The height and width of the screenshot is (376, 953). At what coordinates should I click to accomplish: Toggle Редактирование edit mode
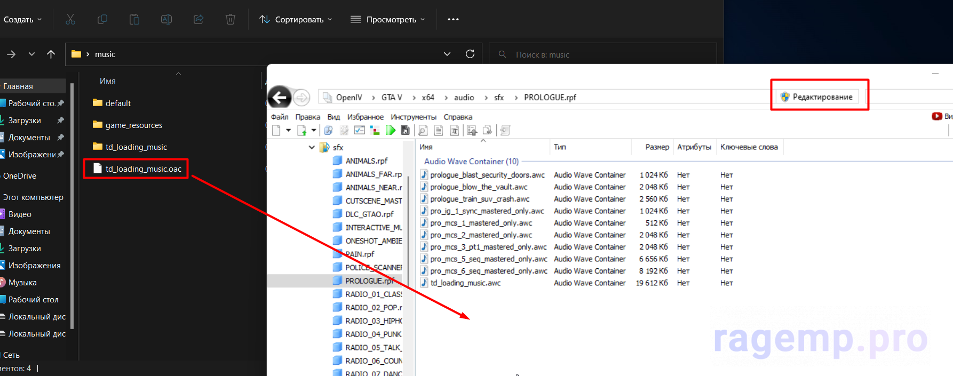[817, 97]
